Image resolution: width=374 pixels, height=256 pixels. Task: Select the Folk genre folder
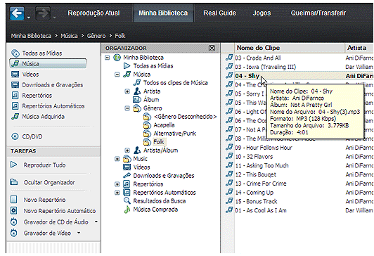coord(154,142)
